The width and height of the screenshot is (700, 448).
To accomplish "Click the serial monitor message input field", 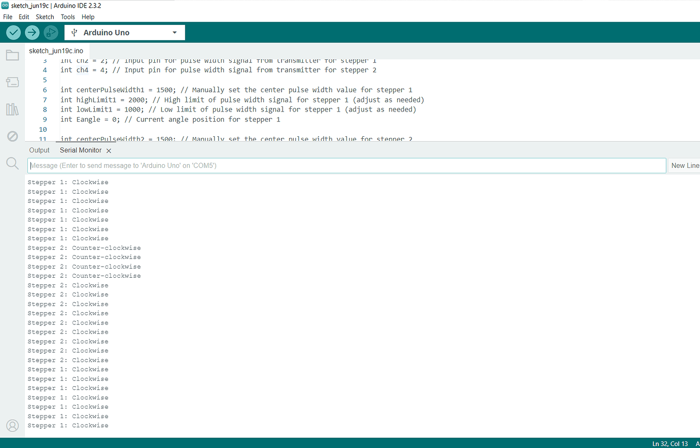I will click(346, 165).
